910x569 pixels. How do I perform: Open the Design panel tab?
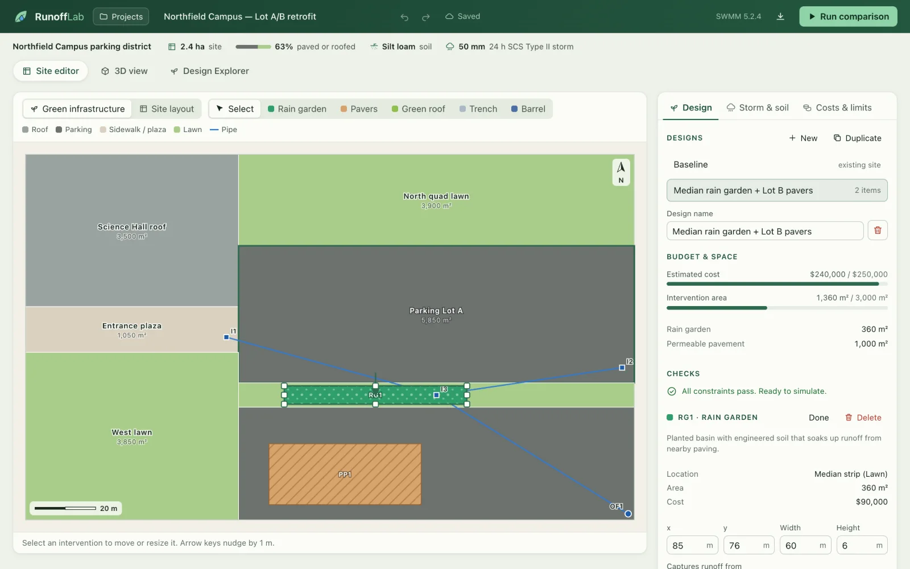[691, 108]
